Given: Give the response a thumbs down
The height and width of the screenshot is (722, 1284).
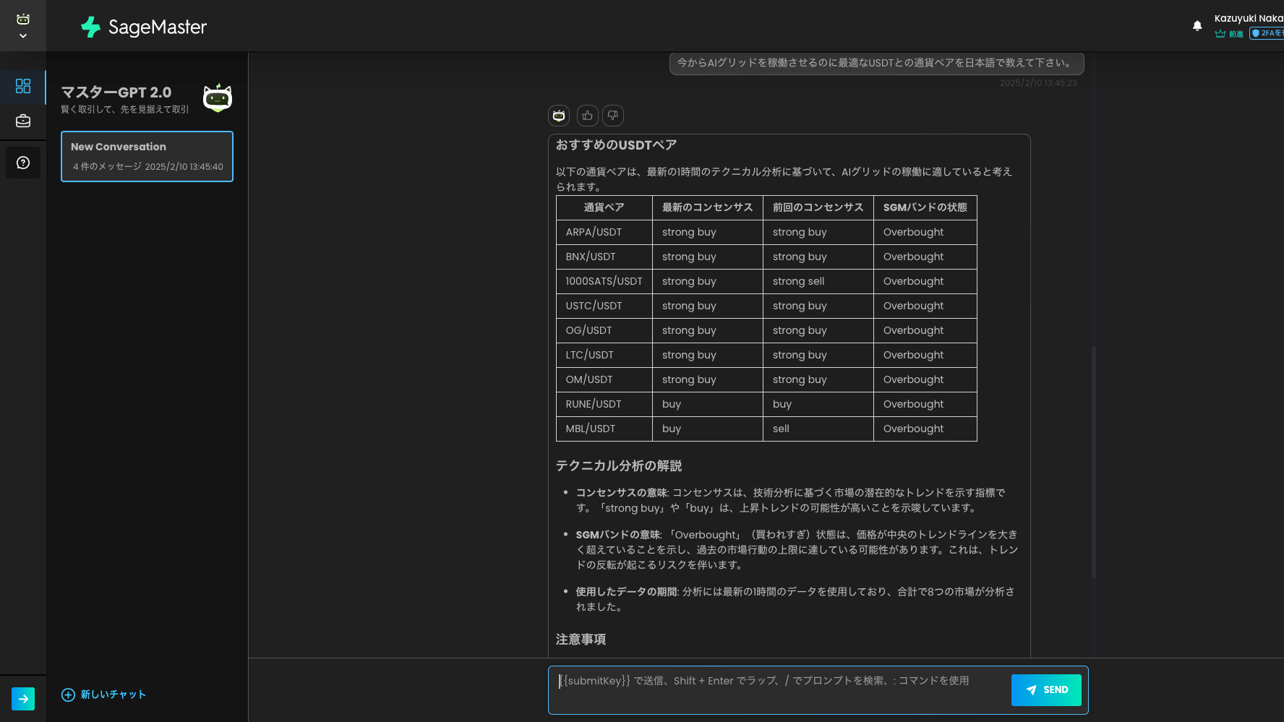Looking at the screenshot, I should pos(612,116).
